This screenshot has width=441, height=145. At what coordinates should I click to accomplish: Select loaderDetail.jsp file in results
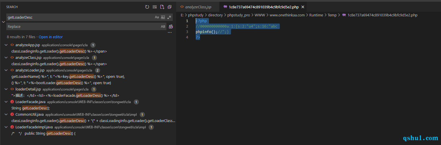coord(28,89)
